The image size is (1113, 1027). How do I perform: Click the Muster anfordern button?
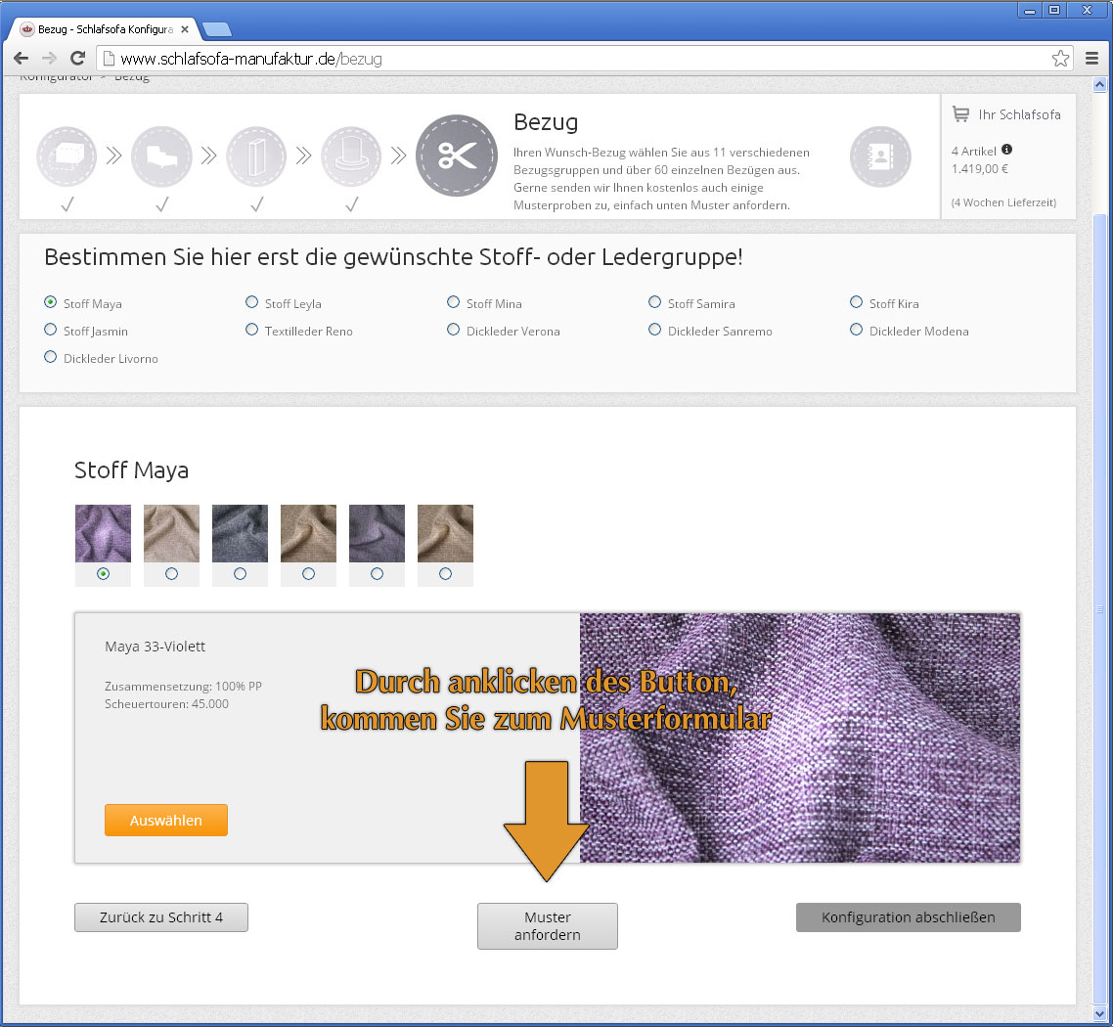point(547,925)
